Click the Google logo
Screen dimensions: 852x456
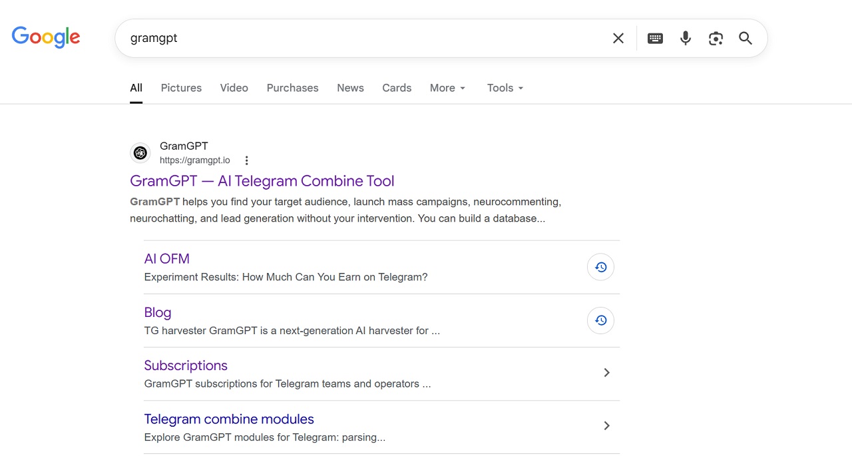[46, 37]
